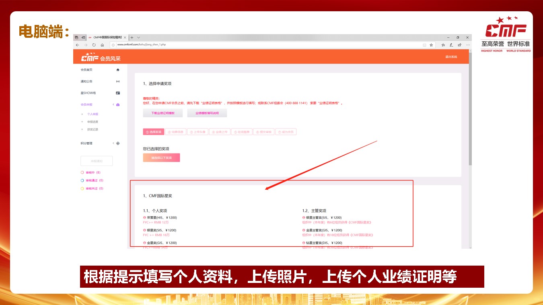Click the set tabs aside icon
The image size is (543, 305).
[83, 37]
